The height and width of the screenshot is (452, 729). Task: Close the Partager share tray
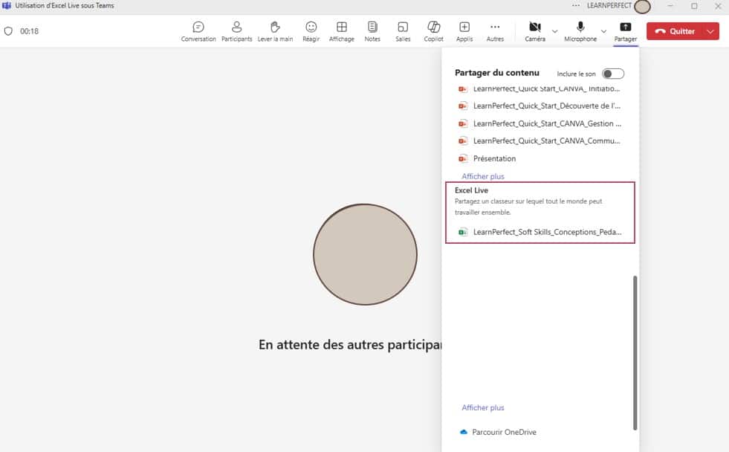(625, 32)
